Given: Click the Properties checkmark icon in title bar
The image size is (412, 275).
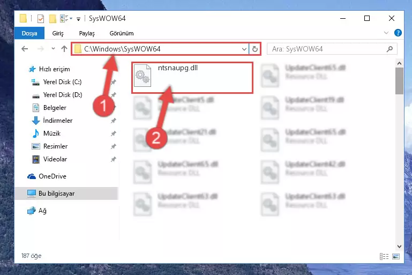Looking at the screenshot, I should [x=41, y=19].
